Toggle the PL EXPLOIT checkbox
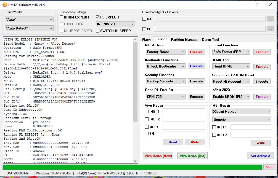Screen dimensions: 278x178 click(x=98, y=17)
